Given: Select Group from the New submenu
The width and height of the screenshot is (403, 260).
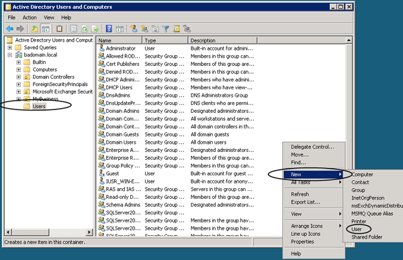Looking at the screenshot, I should click(x=358, y=190).
